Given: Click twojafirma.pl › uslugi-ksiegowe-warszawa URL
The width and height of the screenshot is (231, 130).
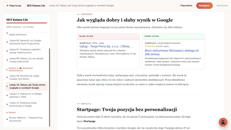Looking at the screenshot, I should tap(162, 43).
